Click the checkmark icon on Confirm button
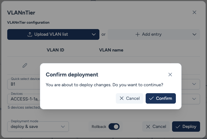 [x=151, y=98]
